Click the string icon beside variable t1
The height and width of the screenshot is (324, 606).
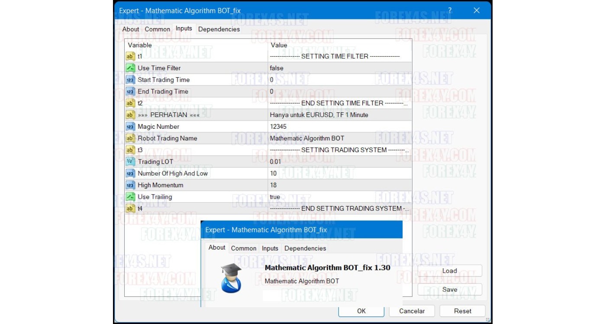coord(130,56)
